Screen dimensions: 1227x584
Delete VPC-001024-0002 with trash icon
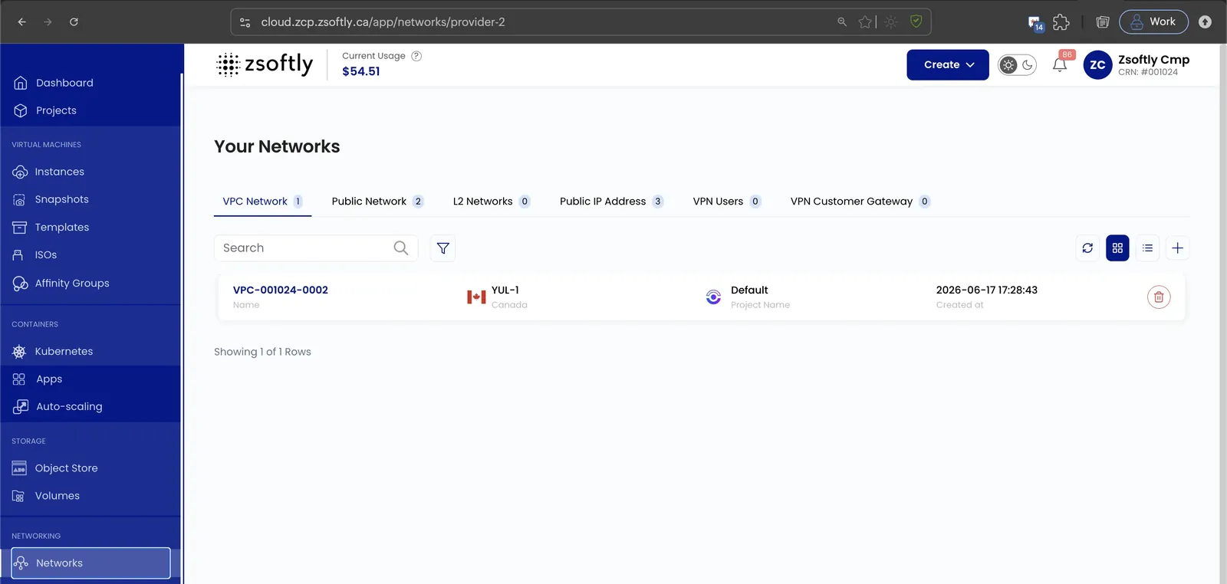1159,297
